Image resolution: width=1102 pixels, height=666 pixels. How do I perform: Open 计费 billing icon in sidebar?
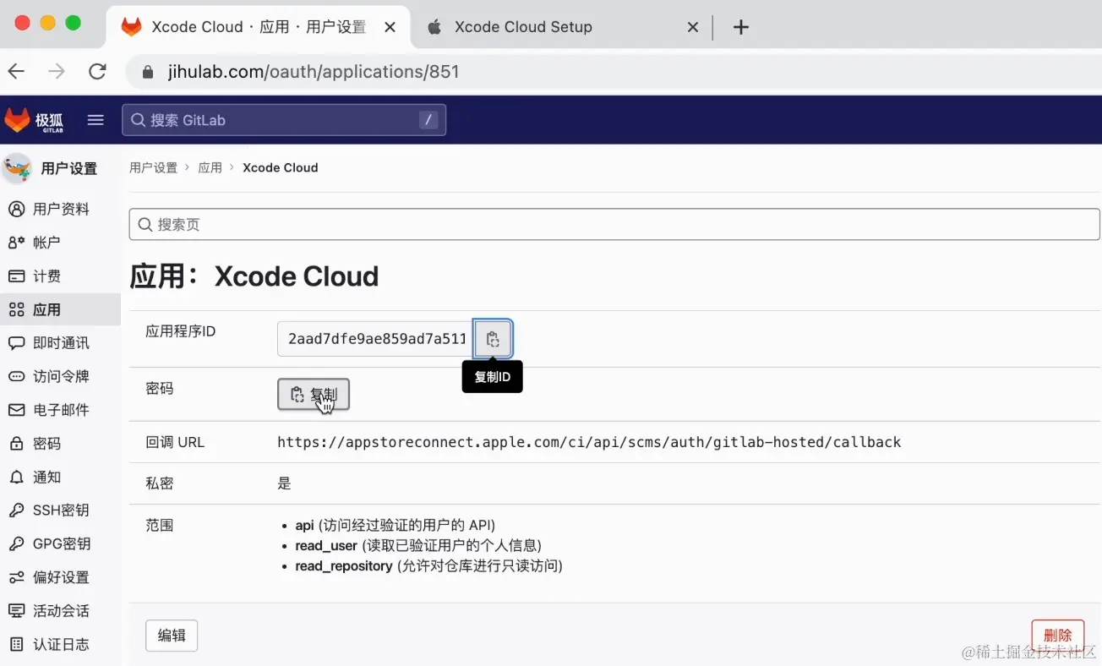coord(16,276)
